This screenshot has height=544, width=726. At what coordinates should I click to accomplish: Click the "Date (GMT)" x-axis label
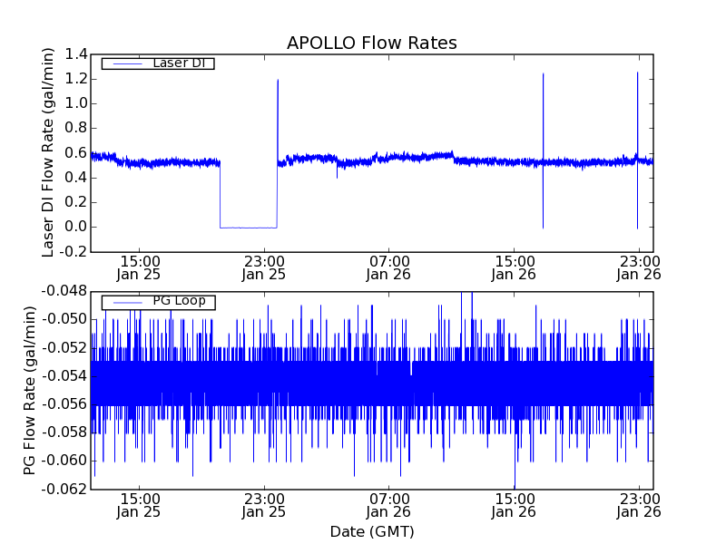click(x=372, y=531)
